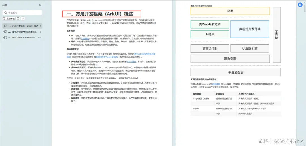
Task: Click the 添加书签 button
Action: click(x=9, y=18)
